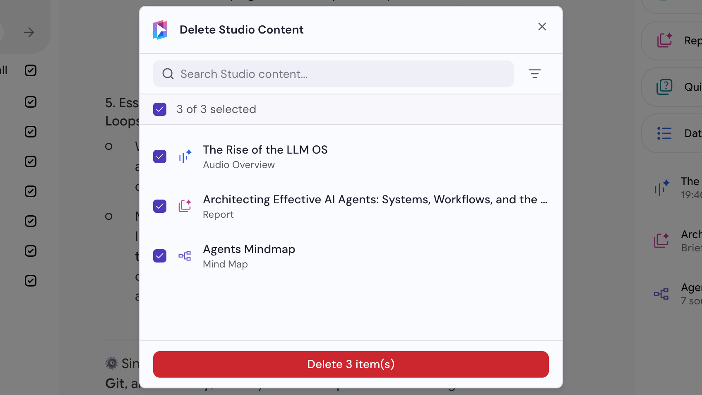Open the filter options icon beside search
The height and width of the screenshot is (395, 702).
[534, 74]
